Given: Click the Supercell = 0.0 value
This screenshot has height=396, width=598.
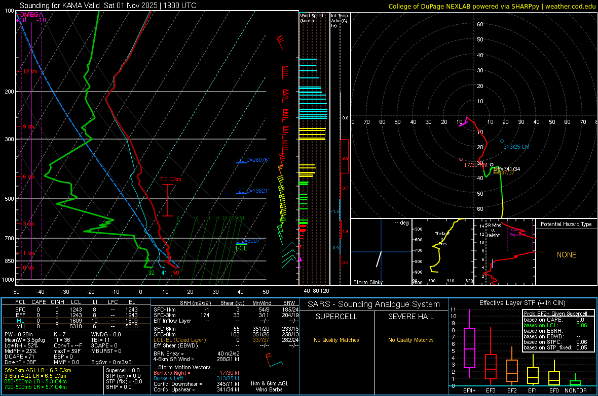Looking at the screenshot, I should pyautogui.click(x=123, y=370).
